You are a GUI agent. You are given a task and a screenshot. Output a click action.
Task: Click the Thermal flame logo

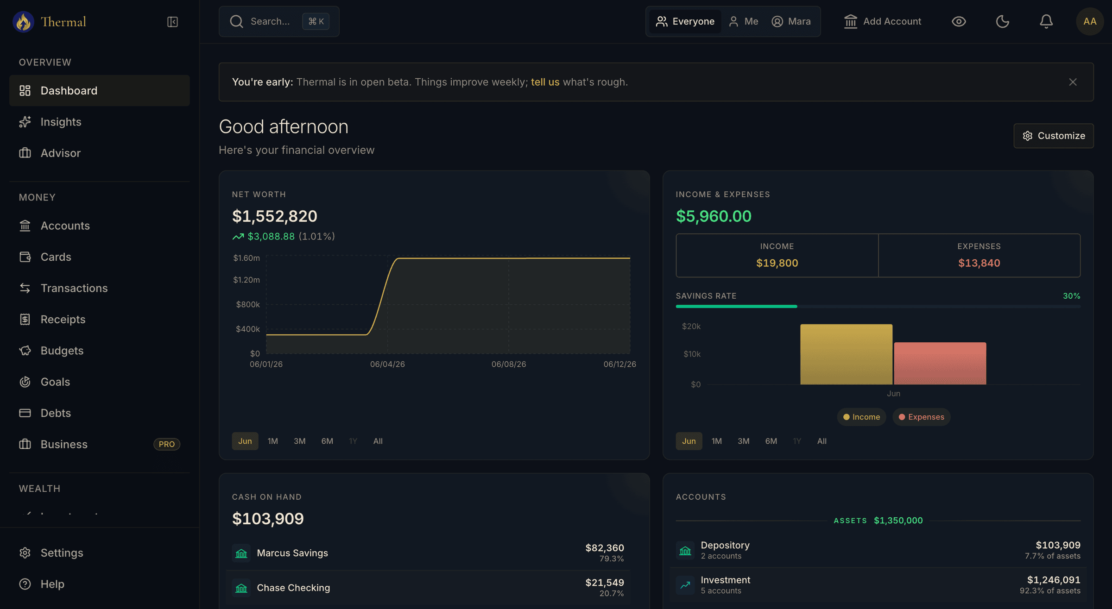click(23, 22)
